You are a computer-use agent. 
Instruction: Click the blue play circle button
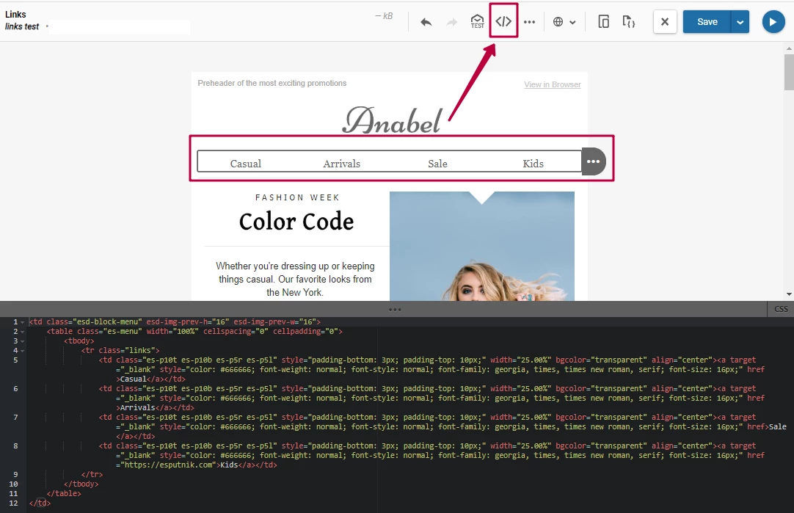773,21
